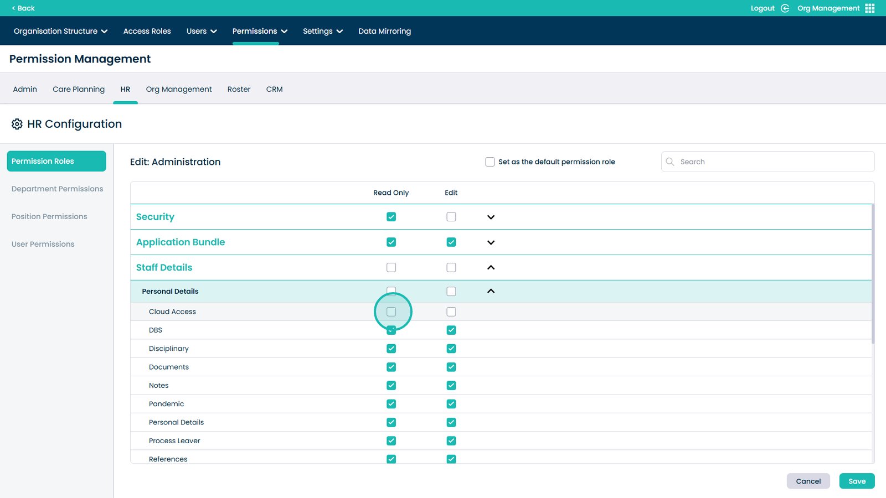Open the Settings dropdown in navbar
The height and width of the screenshot is (498, 886).
pyautogui.click(x=323, y=31)
